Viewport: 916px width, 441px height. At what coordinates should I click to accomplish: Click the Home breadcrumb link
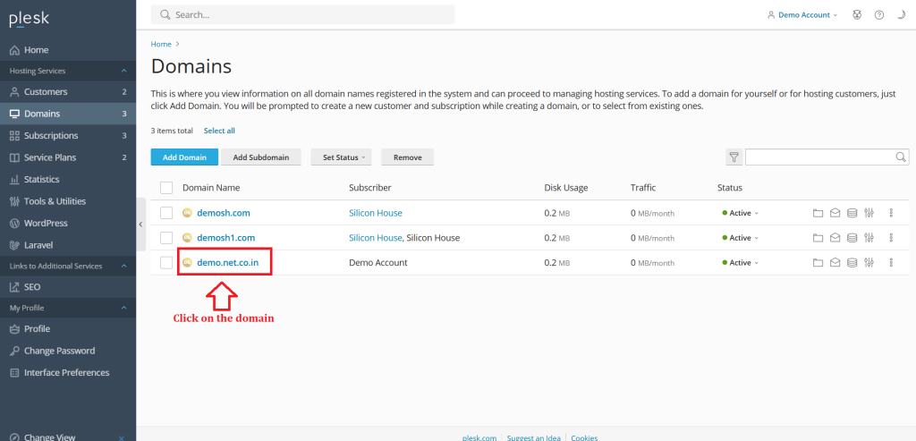pos(161,44)
